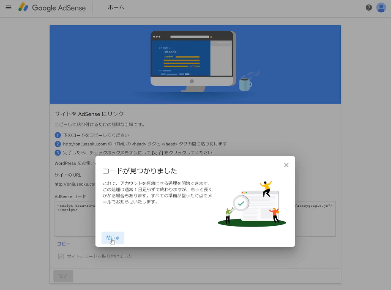The height and width of the screenshot is (290, 391).
Task: Open the help question mark icon
Action: point(369,8)
